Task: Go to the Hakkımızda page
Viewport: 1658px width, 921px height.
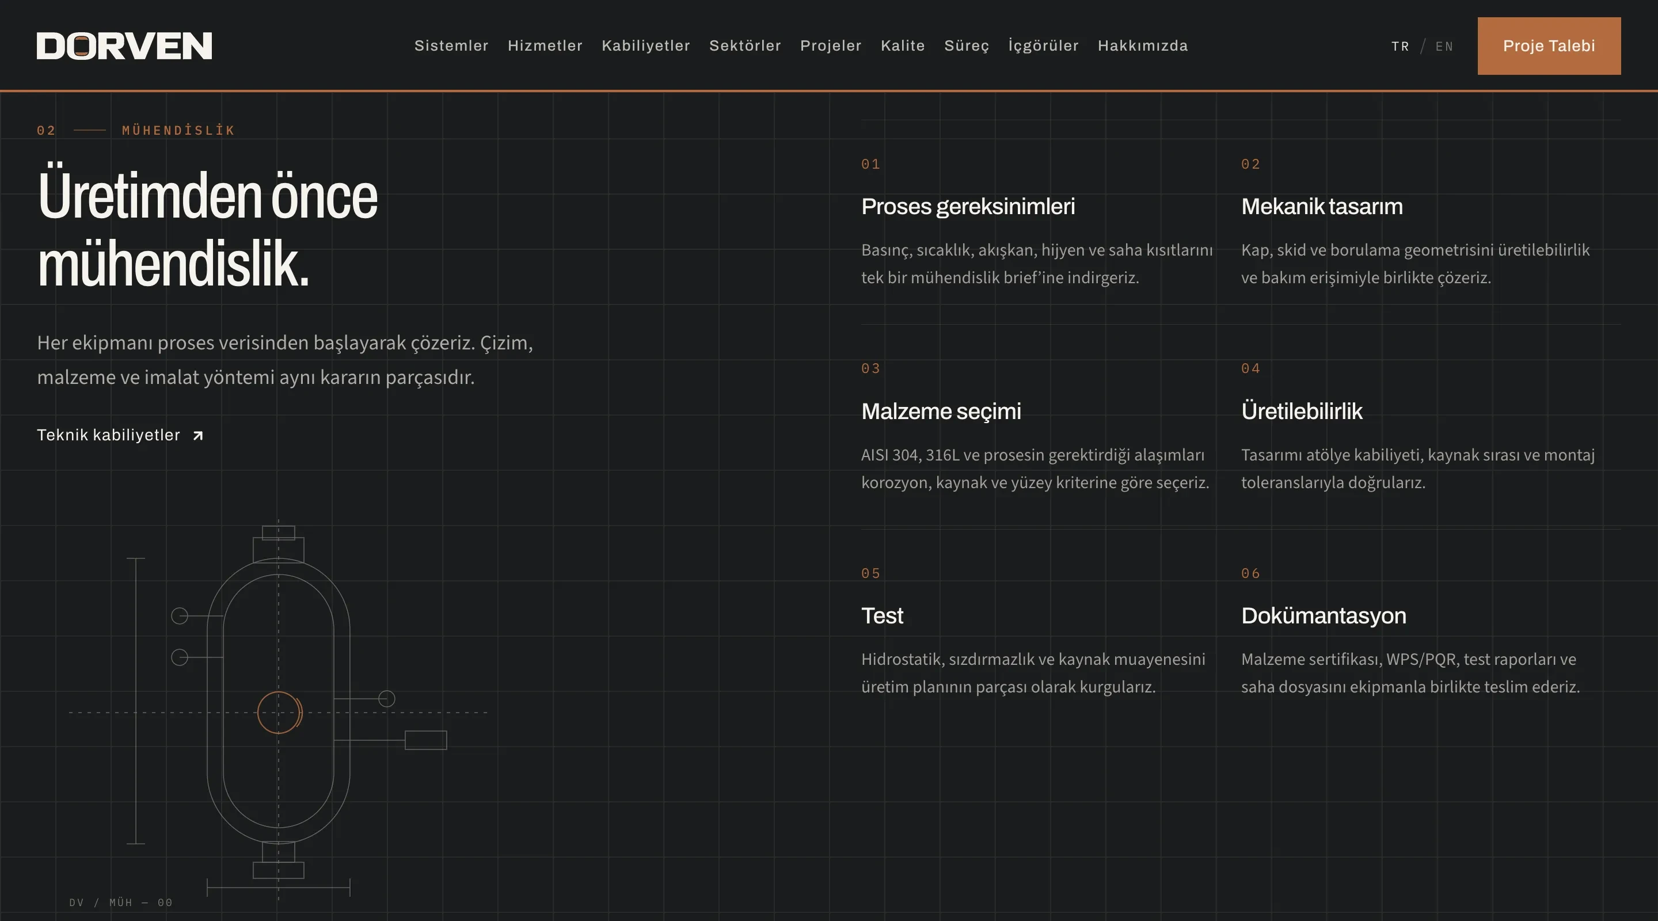Action: [1142, 45]
